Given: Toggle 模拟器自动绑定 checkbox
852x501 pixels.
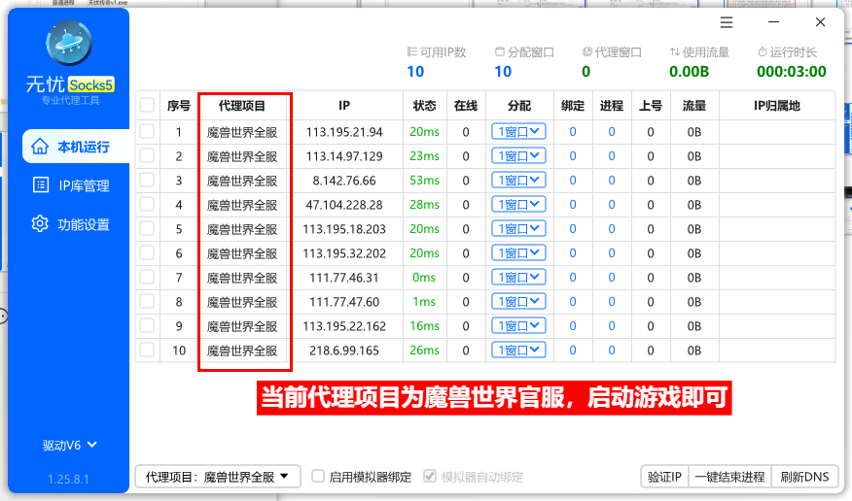Looking at the screenshot, I should [430, 476].
